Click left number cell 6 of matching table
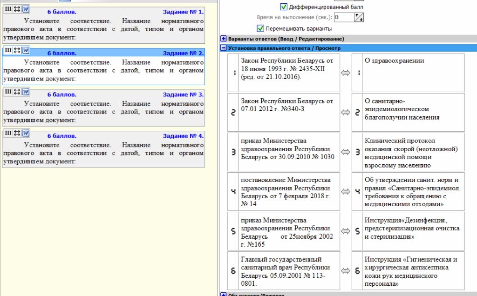Screen dimensions: 477x296 click(233, 271)
